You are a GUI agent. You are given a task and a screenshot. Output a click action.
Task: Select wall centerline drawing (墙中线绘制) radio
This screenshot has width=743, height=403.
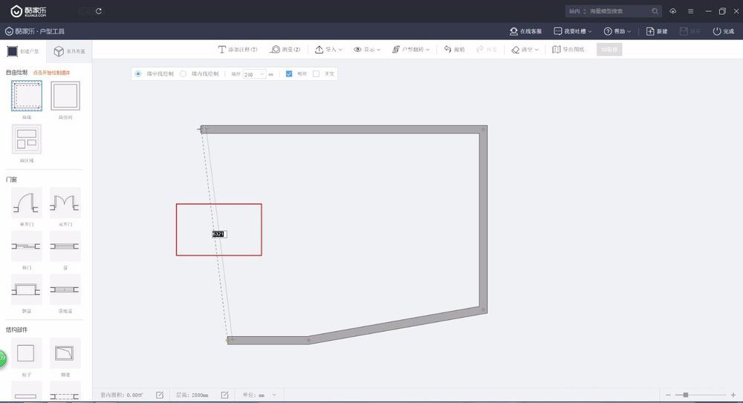tap(138, 74)
